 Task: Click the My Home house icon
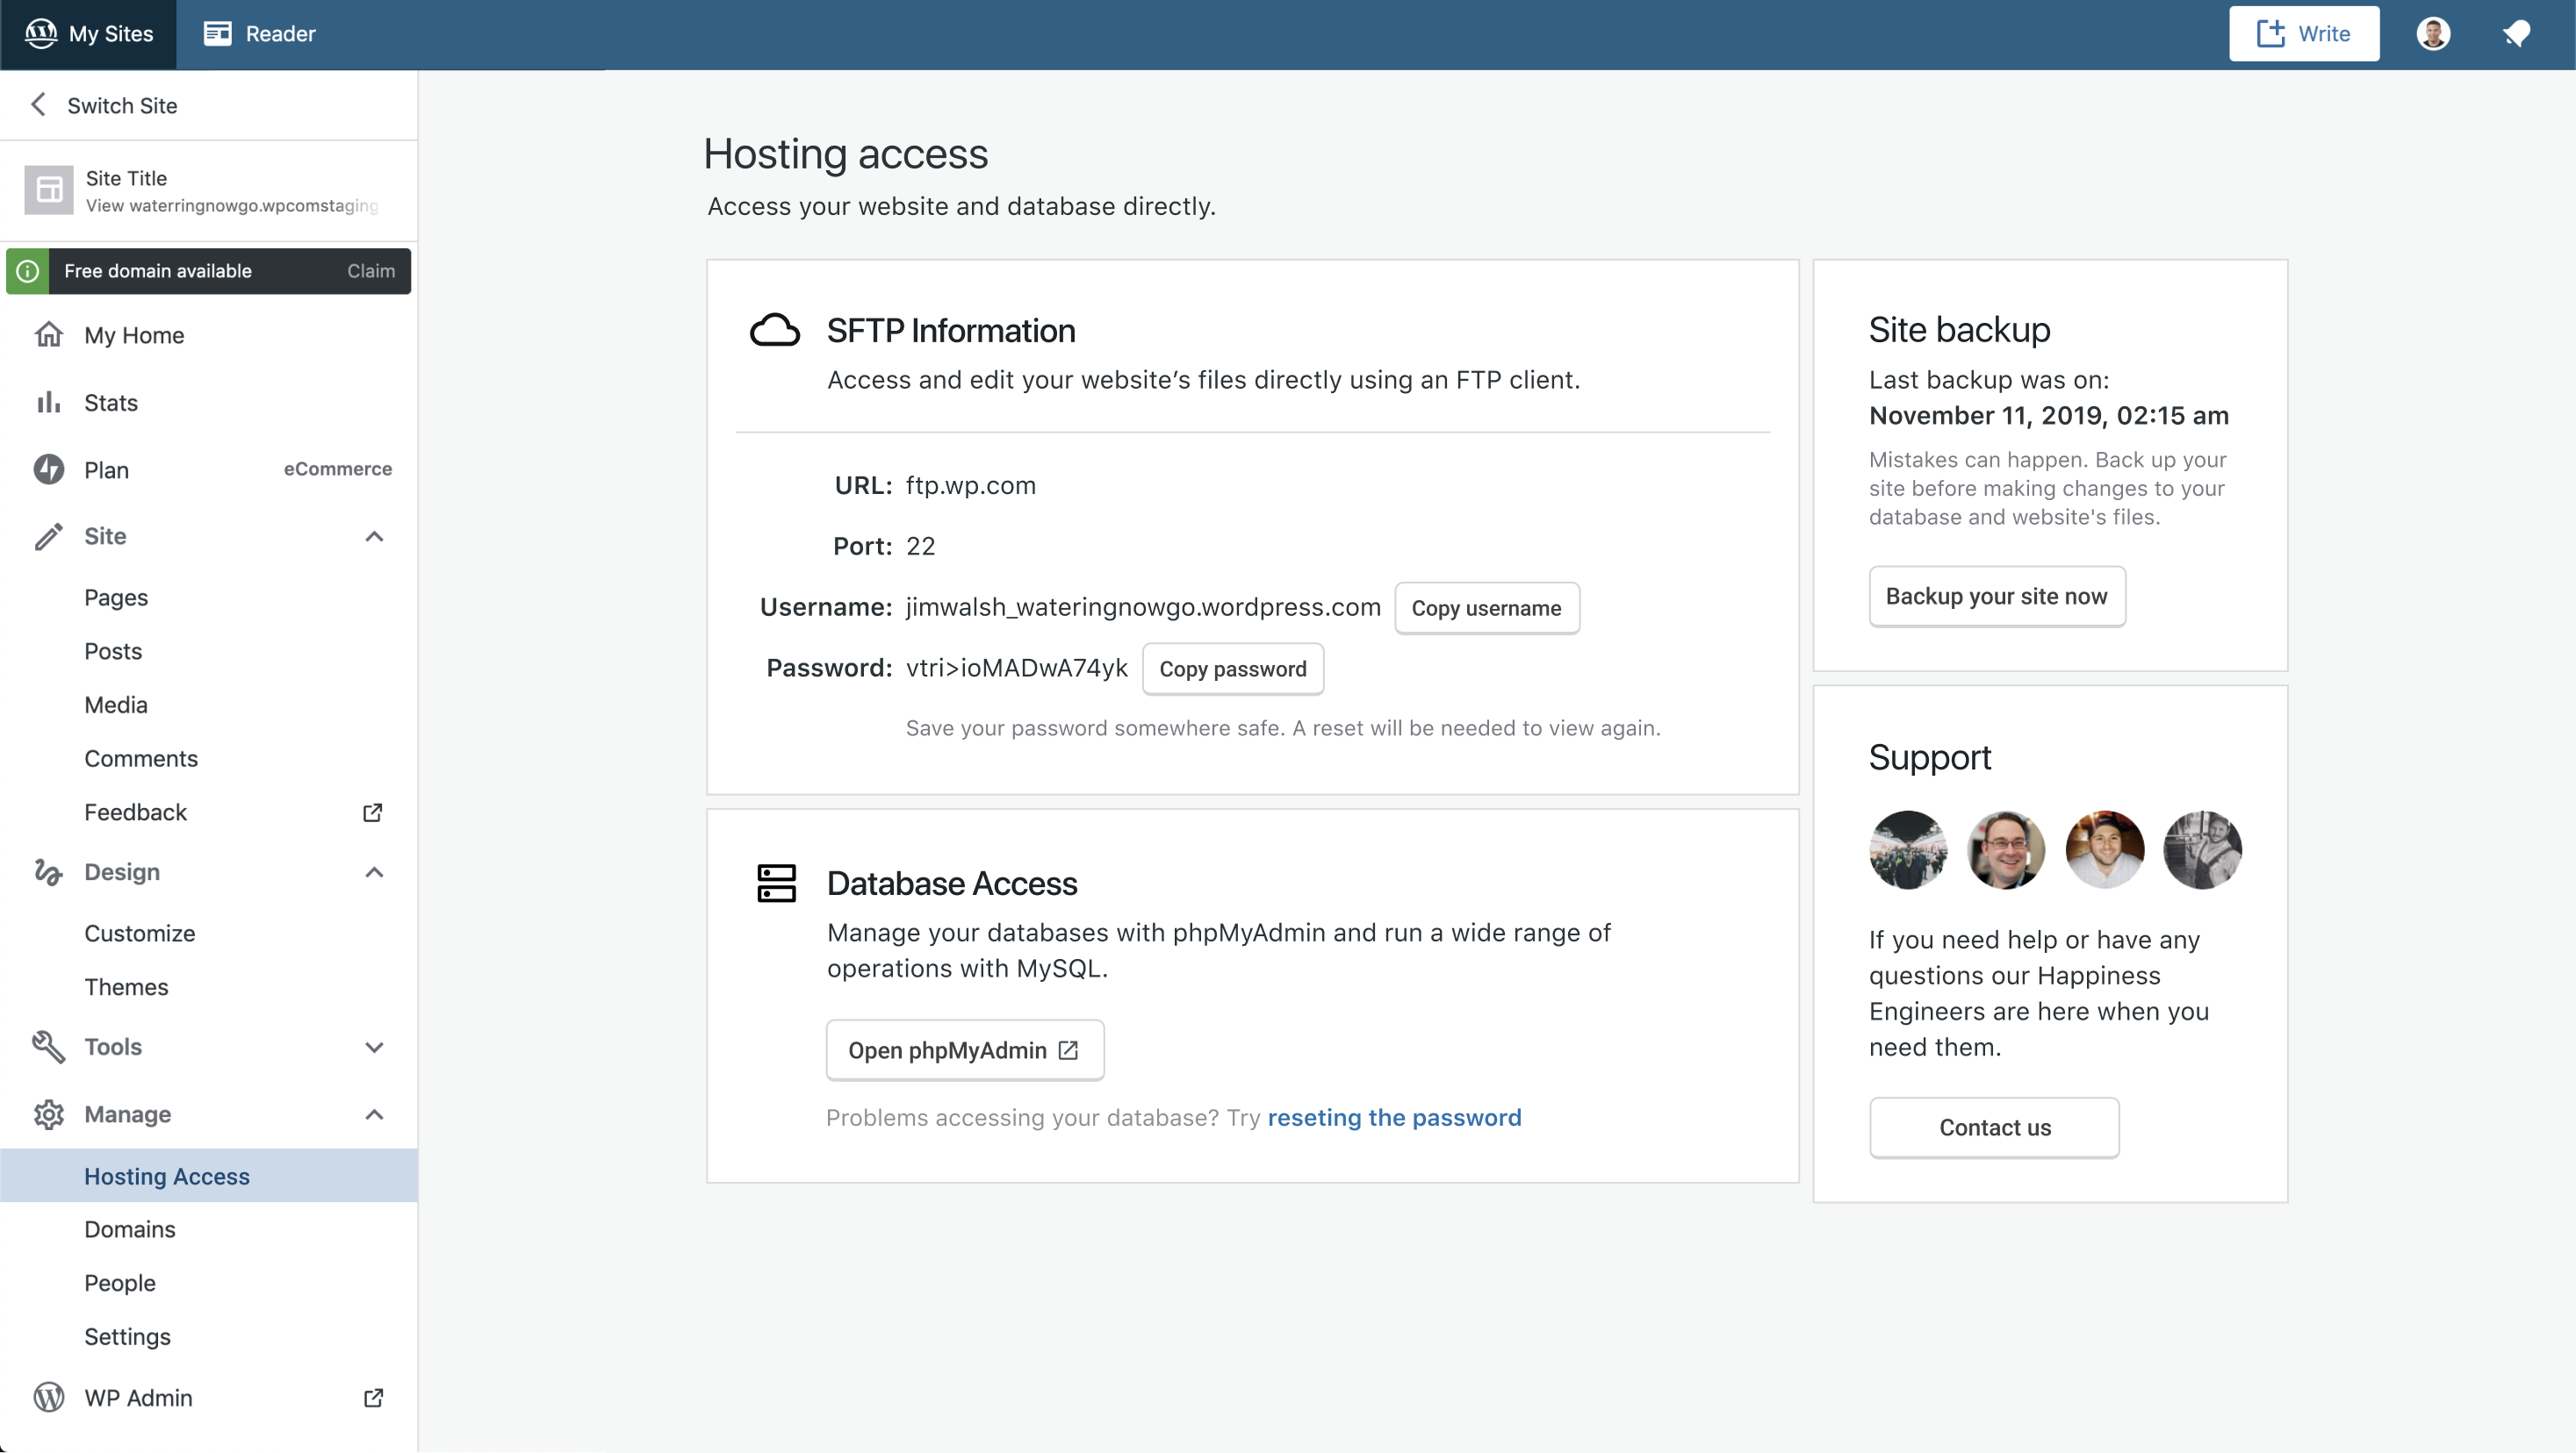point(48,335)
